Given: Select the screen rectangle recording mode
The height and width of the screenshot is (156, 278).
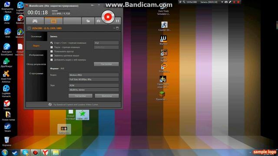Looking at the screenshot, I should tap(53, 21).
